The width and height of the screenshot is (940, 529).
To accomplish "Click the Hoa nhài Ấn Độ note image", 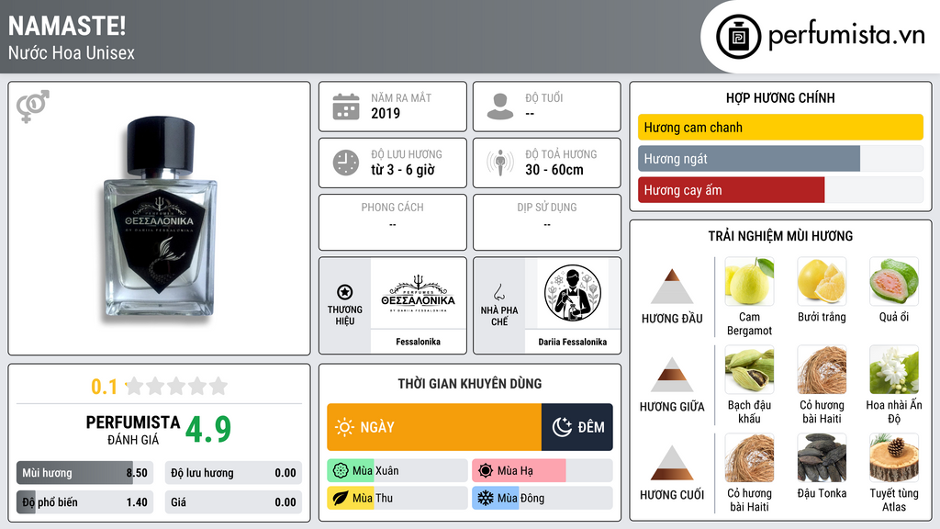I will coord(894,369).
